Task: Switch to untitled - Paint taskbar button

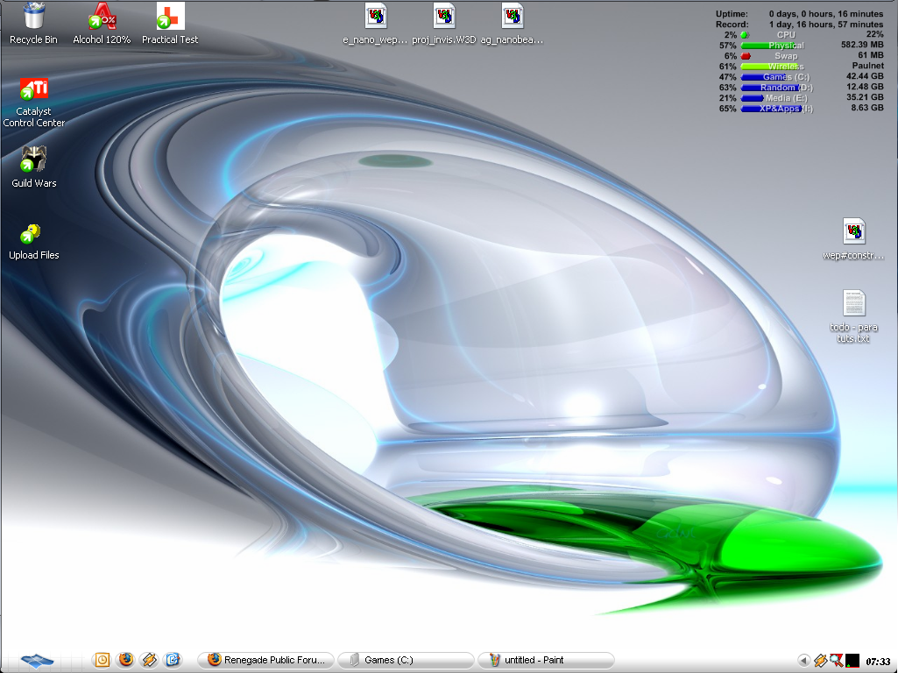Action: [546, 660]
